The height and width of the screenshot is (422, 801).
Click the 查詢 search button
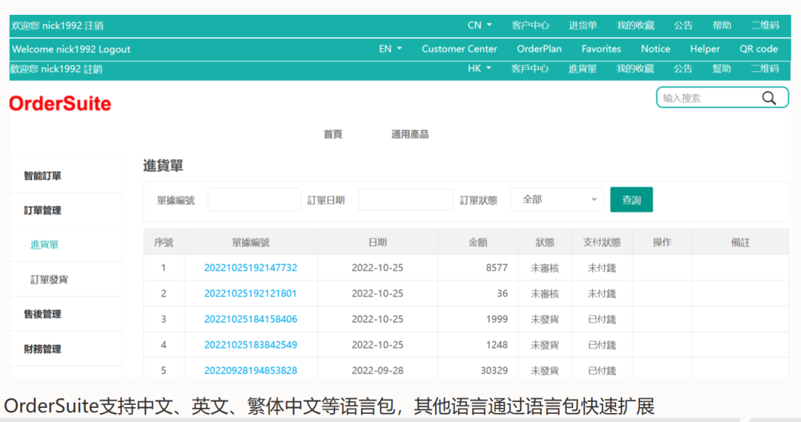pyautogui.click(x=631, y=200)
